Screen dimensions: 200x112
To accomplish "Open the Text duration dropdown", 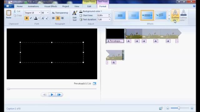I will (109, 19).
